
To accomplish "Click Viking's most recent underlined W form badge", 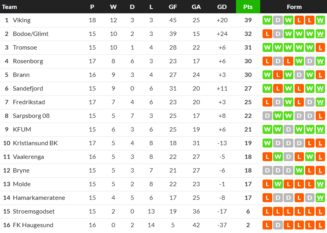I will click(x=320, y=20).
